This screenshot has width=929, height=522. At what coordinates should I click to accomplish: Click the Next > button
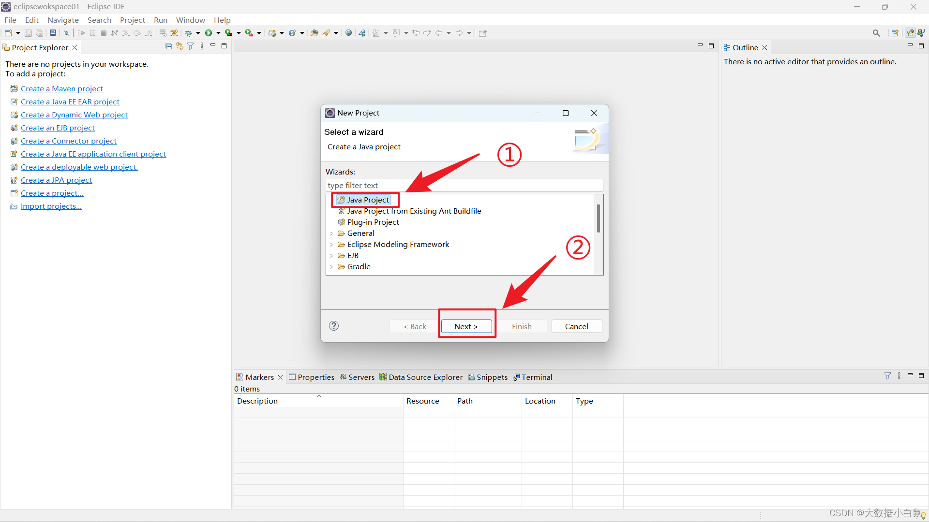tap(466, 326)
